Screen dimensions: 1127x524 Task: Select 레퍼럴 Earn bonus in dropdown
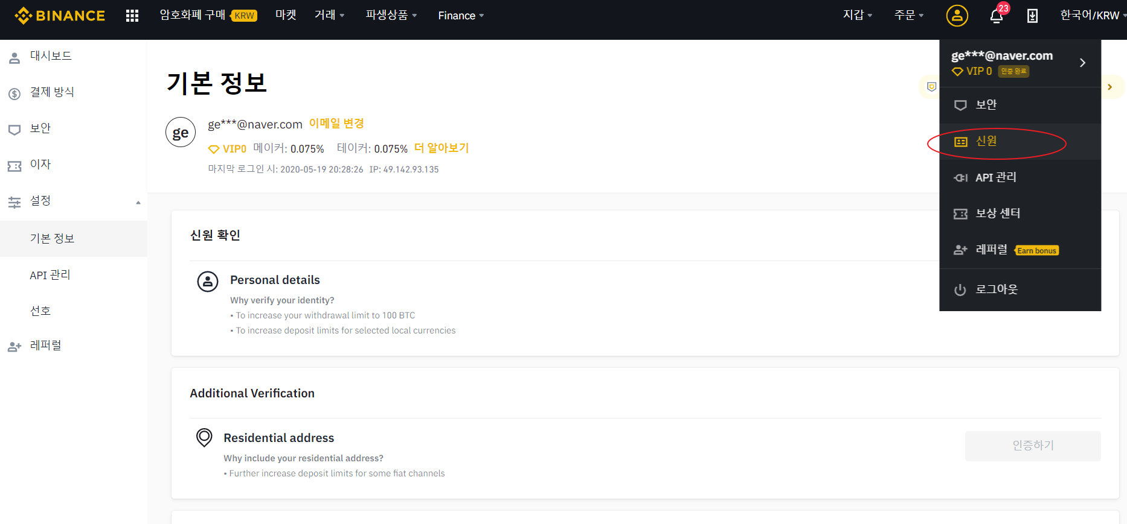click(1020, 250)
